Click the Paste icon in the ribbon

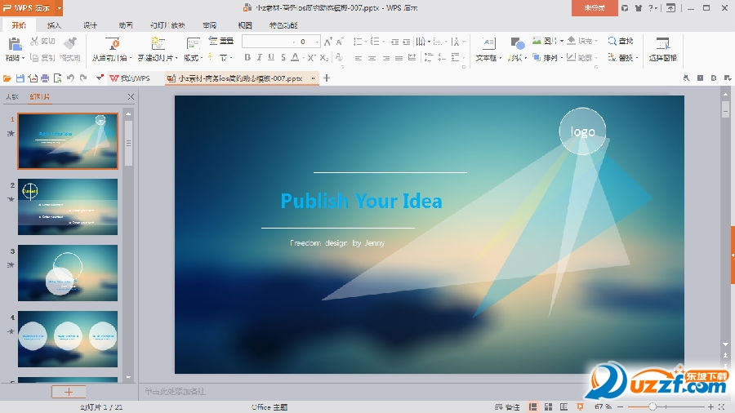(13, 44)
